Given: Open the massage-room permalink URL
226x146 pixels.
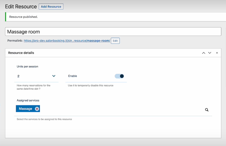Looking at the screenshot, I should 67,41.
